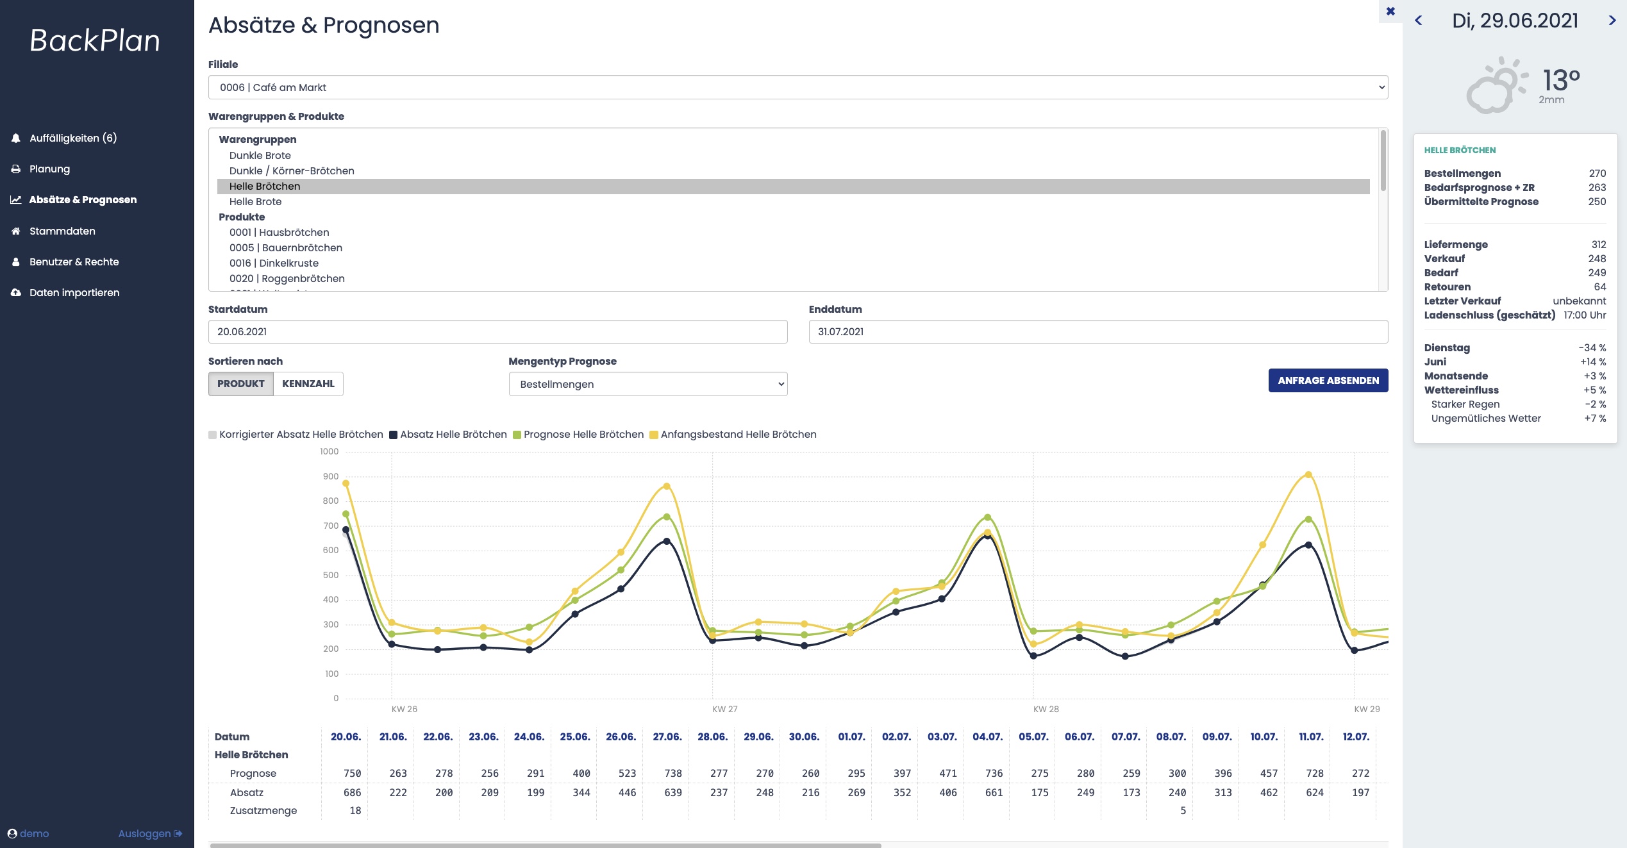Click the 27.06. date column header
This screenshot has height=848, width=1627.
tap(667, 736)
